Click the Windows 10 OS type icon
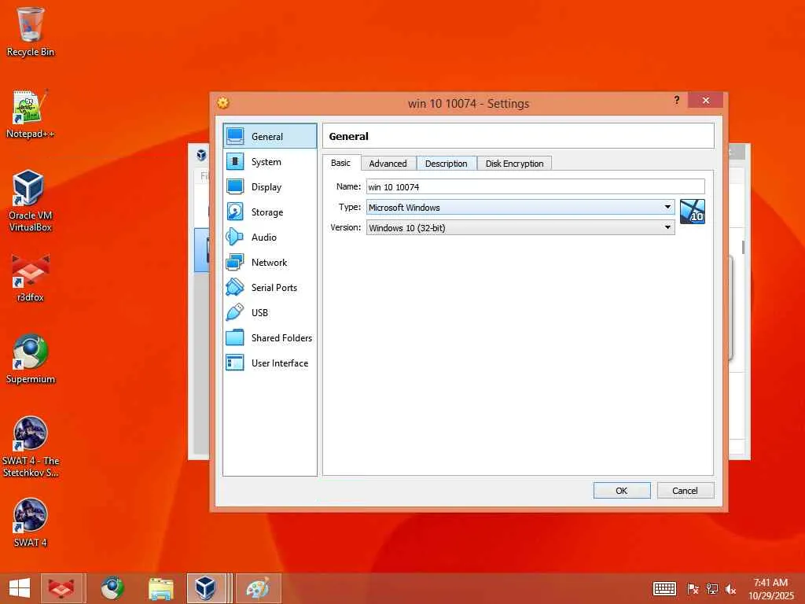The width and height of the screenshot is (805, 604). click(x=692, y=212)
